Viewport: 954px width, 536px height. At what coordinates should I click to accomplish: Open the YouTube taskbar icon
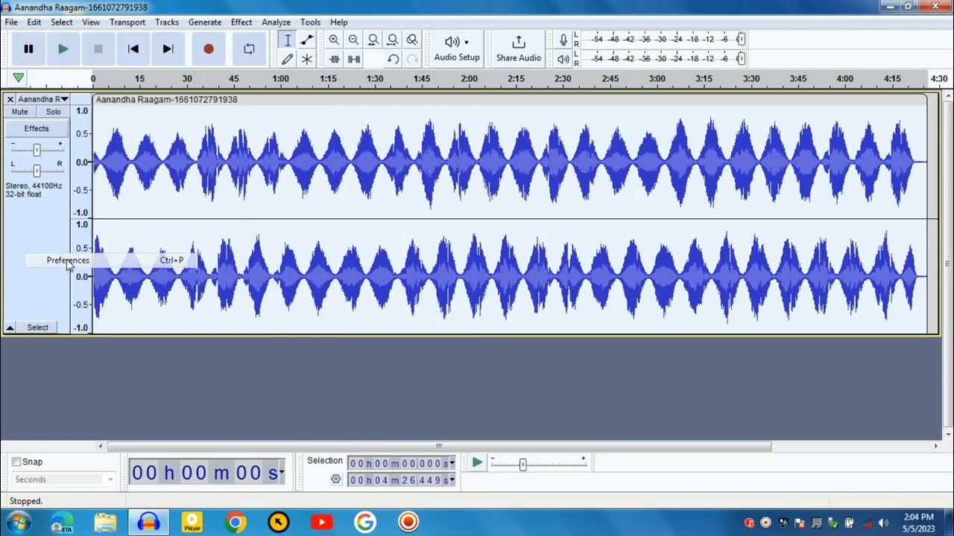(x=322, y=523)
